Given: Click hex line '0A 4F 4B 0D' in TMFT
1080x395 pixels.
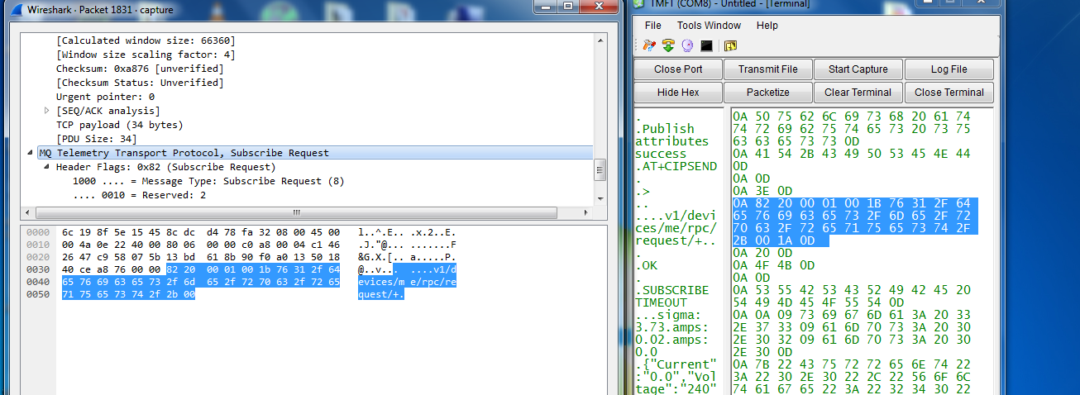Looking at the screenshot, I should [773, 265].
